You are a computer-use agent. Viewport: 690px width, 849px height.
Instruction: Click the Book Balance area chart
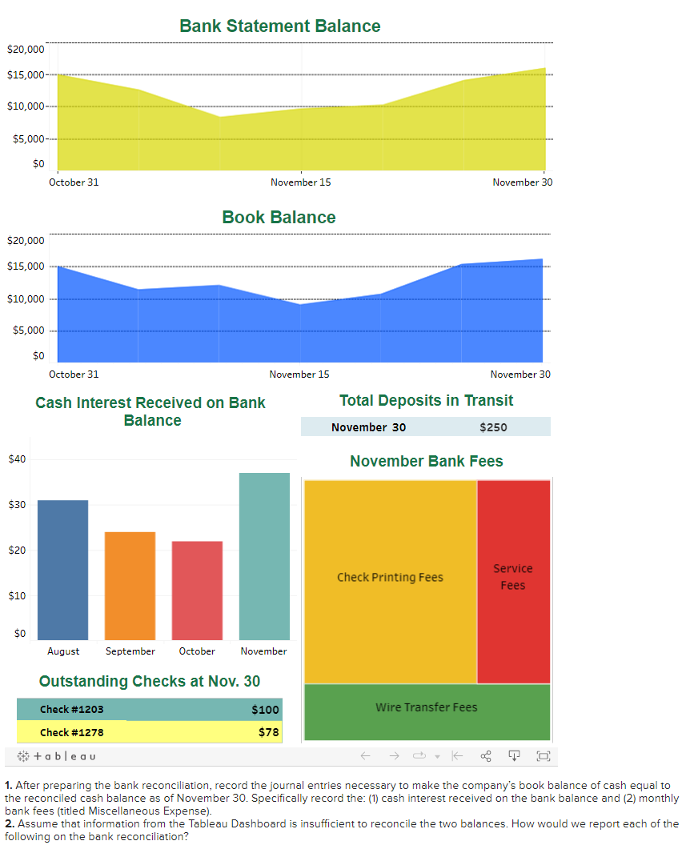tap(300, 320)
